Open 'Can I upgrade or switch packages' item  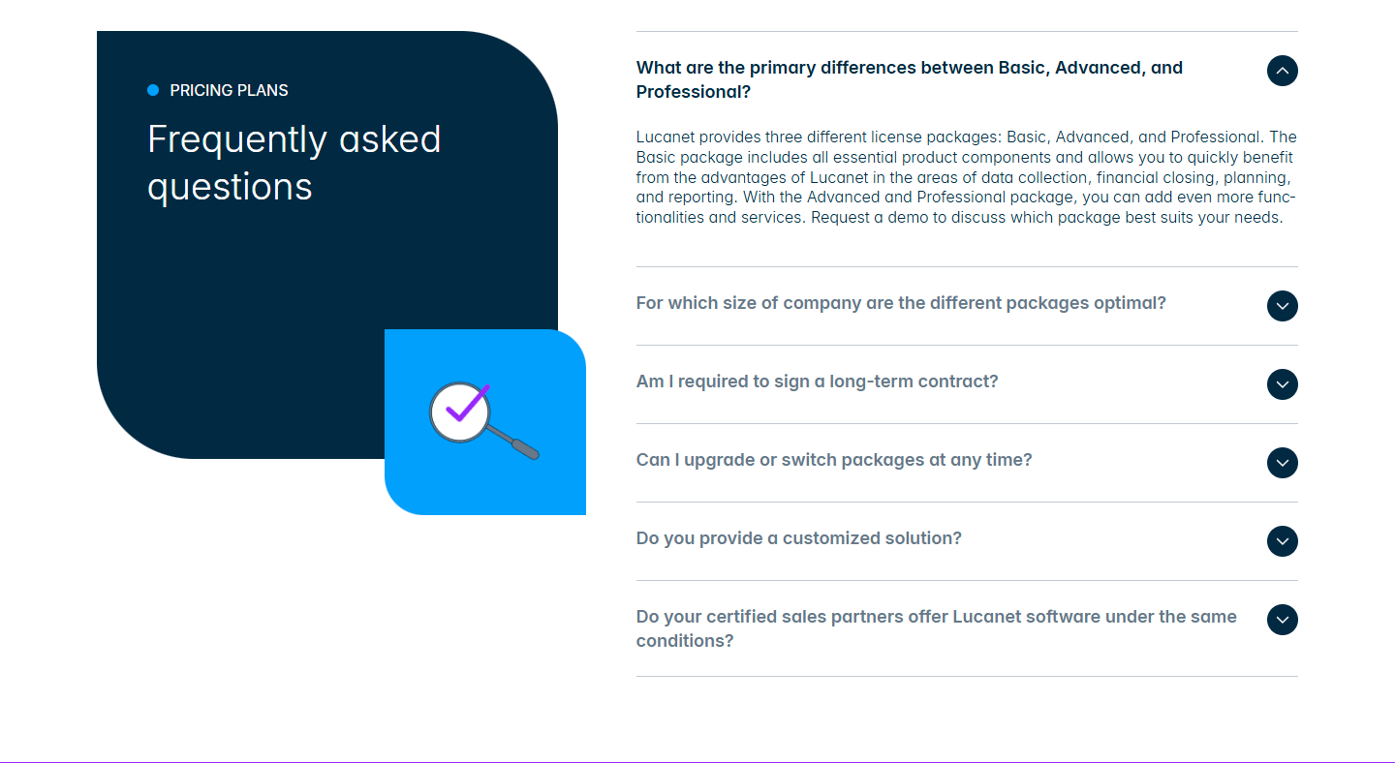(x=834, y=460)
